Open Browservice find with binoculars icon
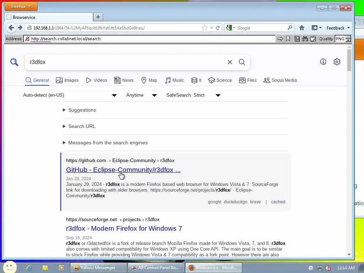 (x=305, y=39)
